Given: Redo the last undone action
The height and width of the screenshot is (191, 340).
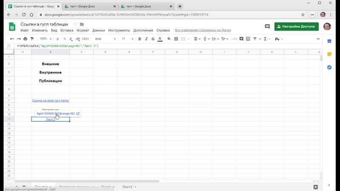Looking at the screenshot, I should tap(19, 39).
